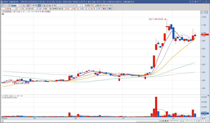210x123 pixels.
Task: Select the 120-interval button
Action: pyautogui.click(x=76, y=5)
